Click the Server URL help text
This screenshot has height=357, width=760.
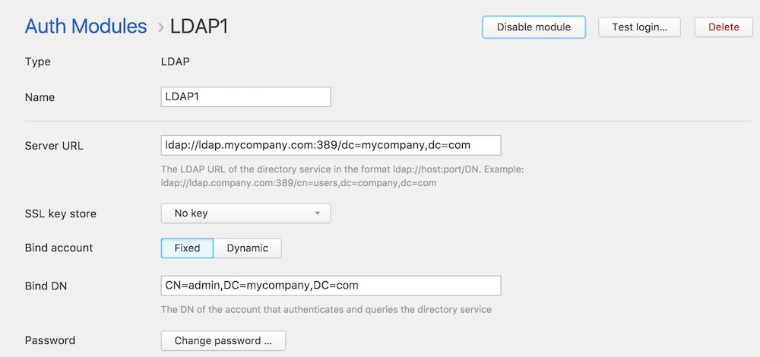point(343,177)
